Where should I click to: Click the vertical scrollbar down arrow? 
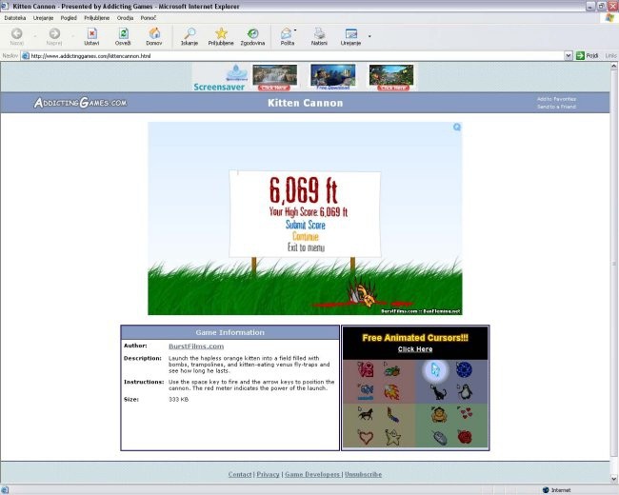[614, 479]
